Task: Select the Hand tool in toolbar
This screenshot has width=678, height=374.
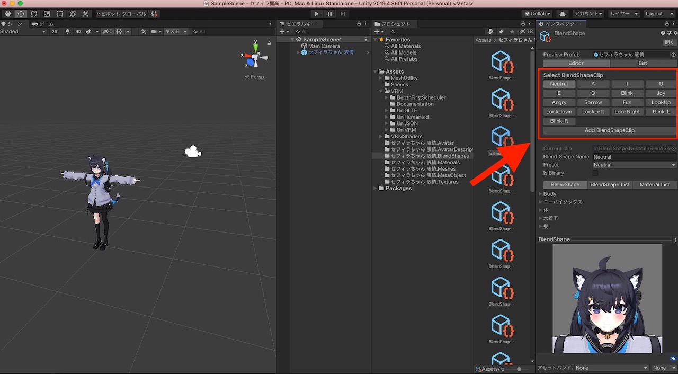Action: pos(8,14)
